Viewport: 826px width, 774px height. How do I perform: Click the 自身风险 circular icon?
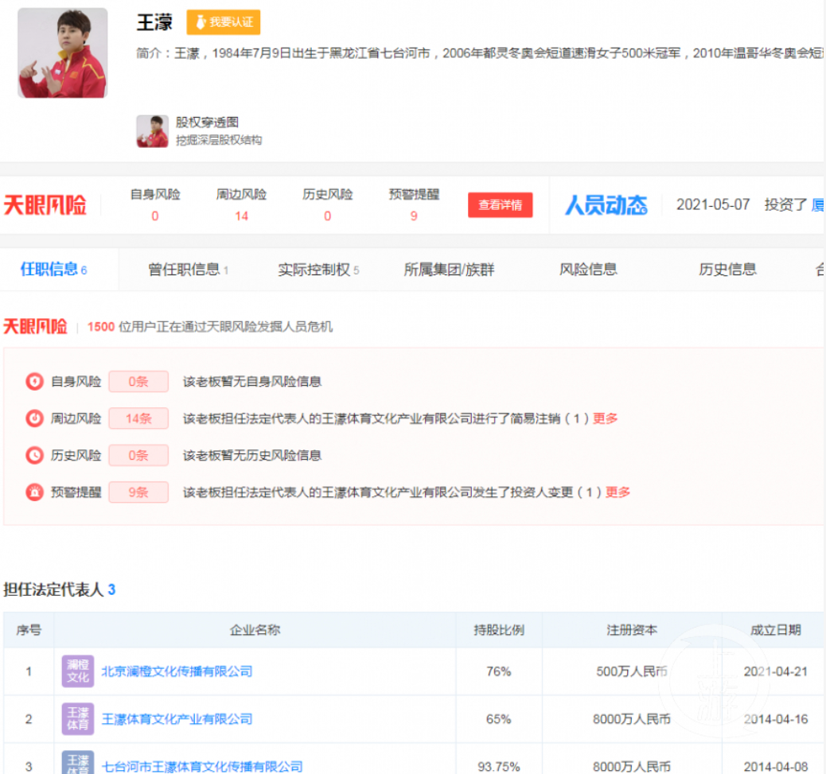(x=35, y=381)
